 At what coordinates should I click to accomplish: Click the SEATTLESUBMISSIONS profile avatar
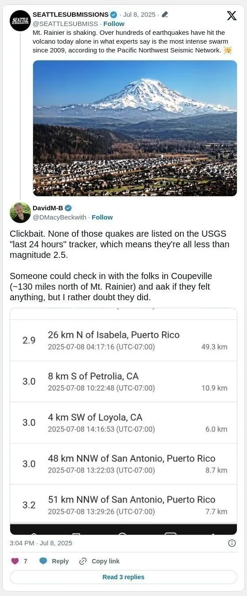point(20,20)
